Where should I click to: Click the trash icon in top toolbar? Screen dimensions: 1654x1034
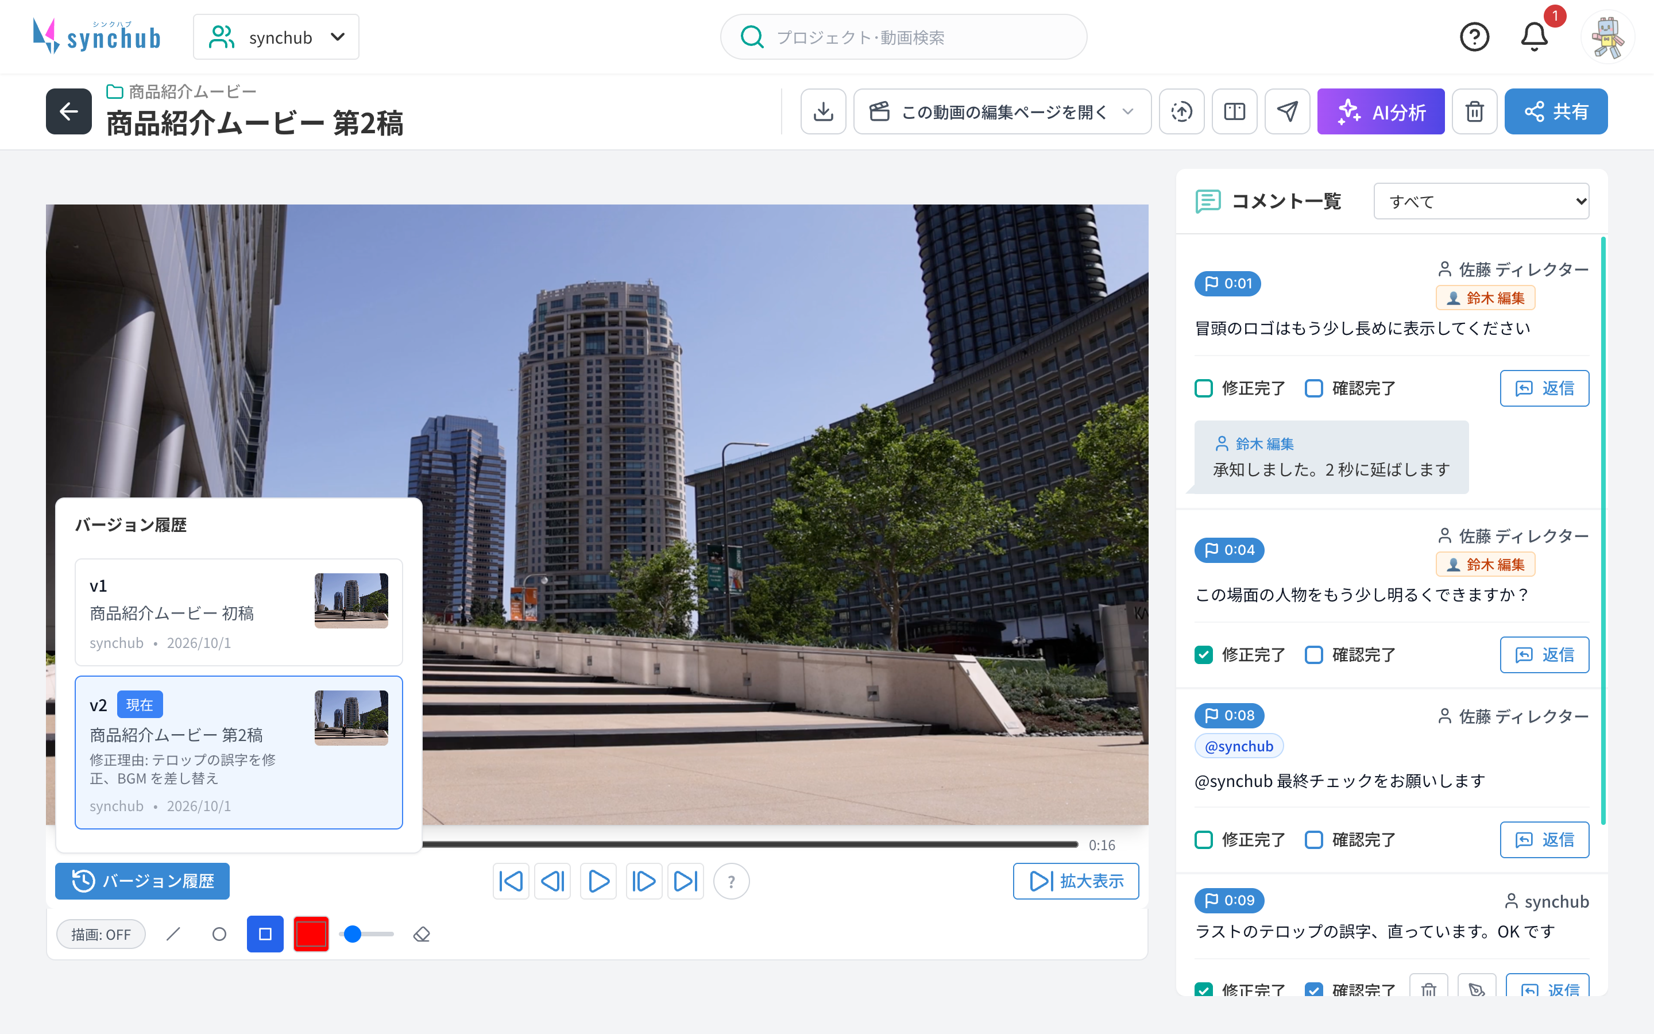tap(1474, 111)
